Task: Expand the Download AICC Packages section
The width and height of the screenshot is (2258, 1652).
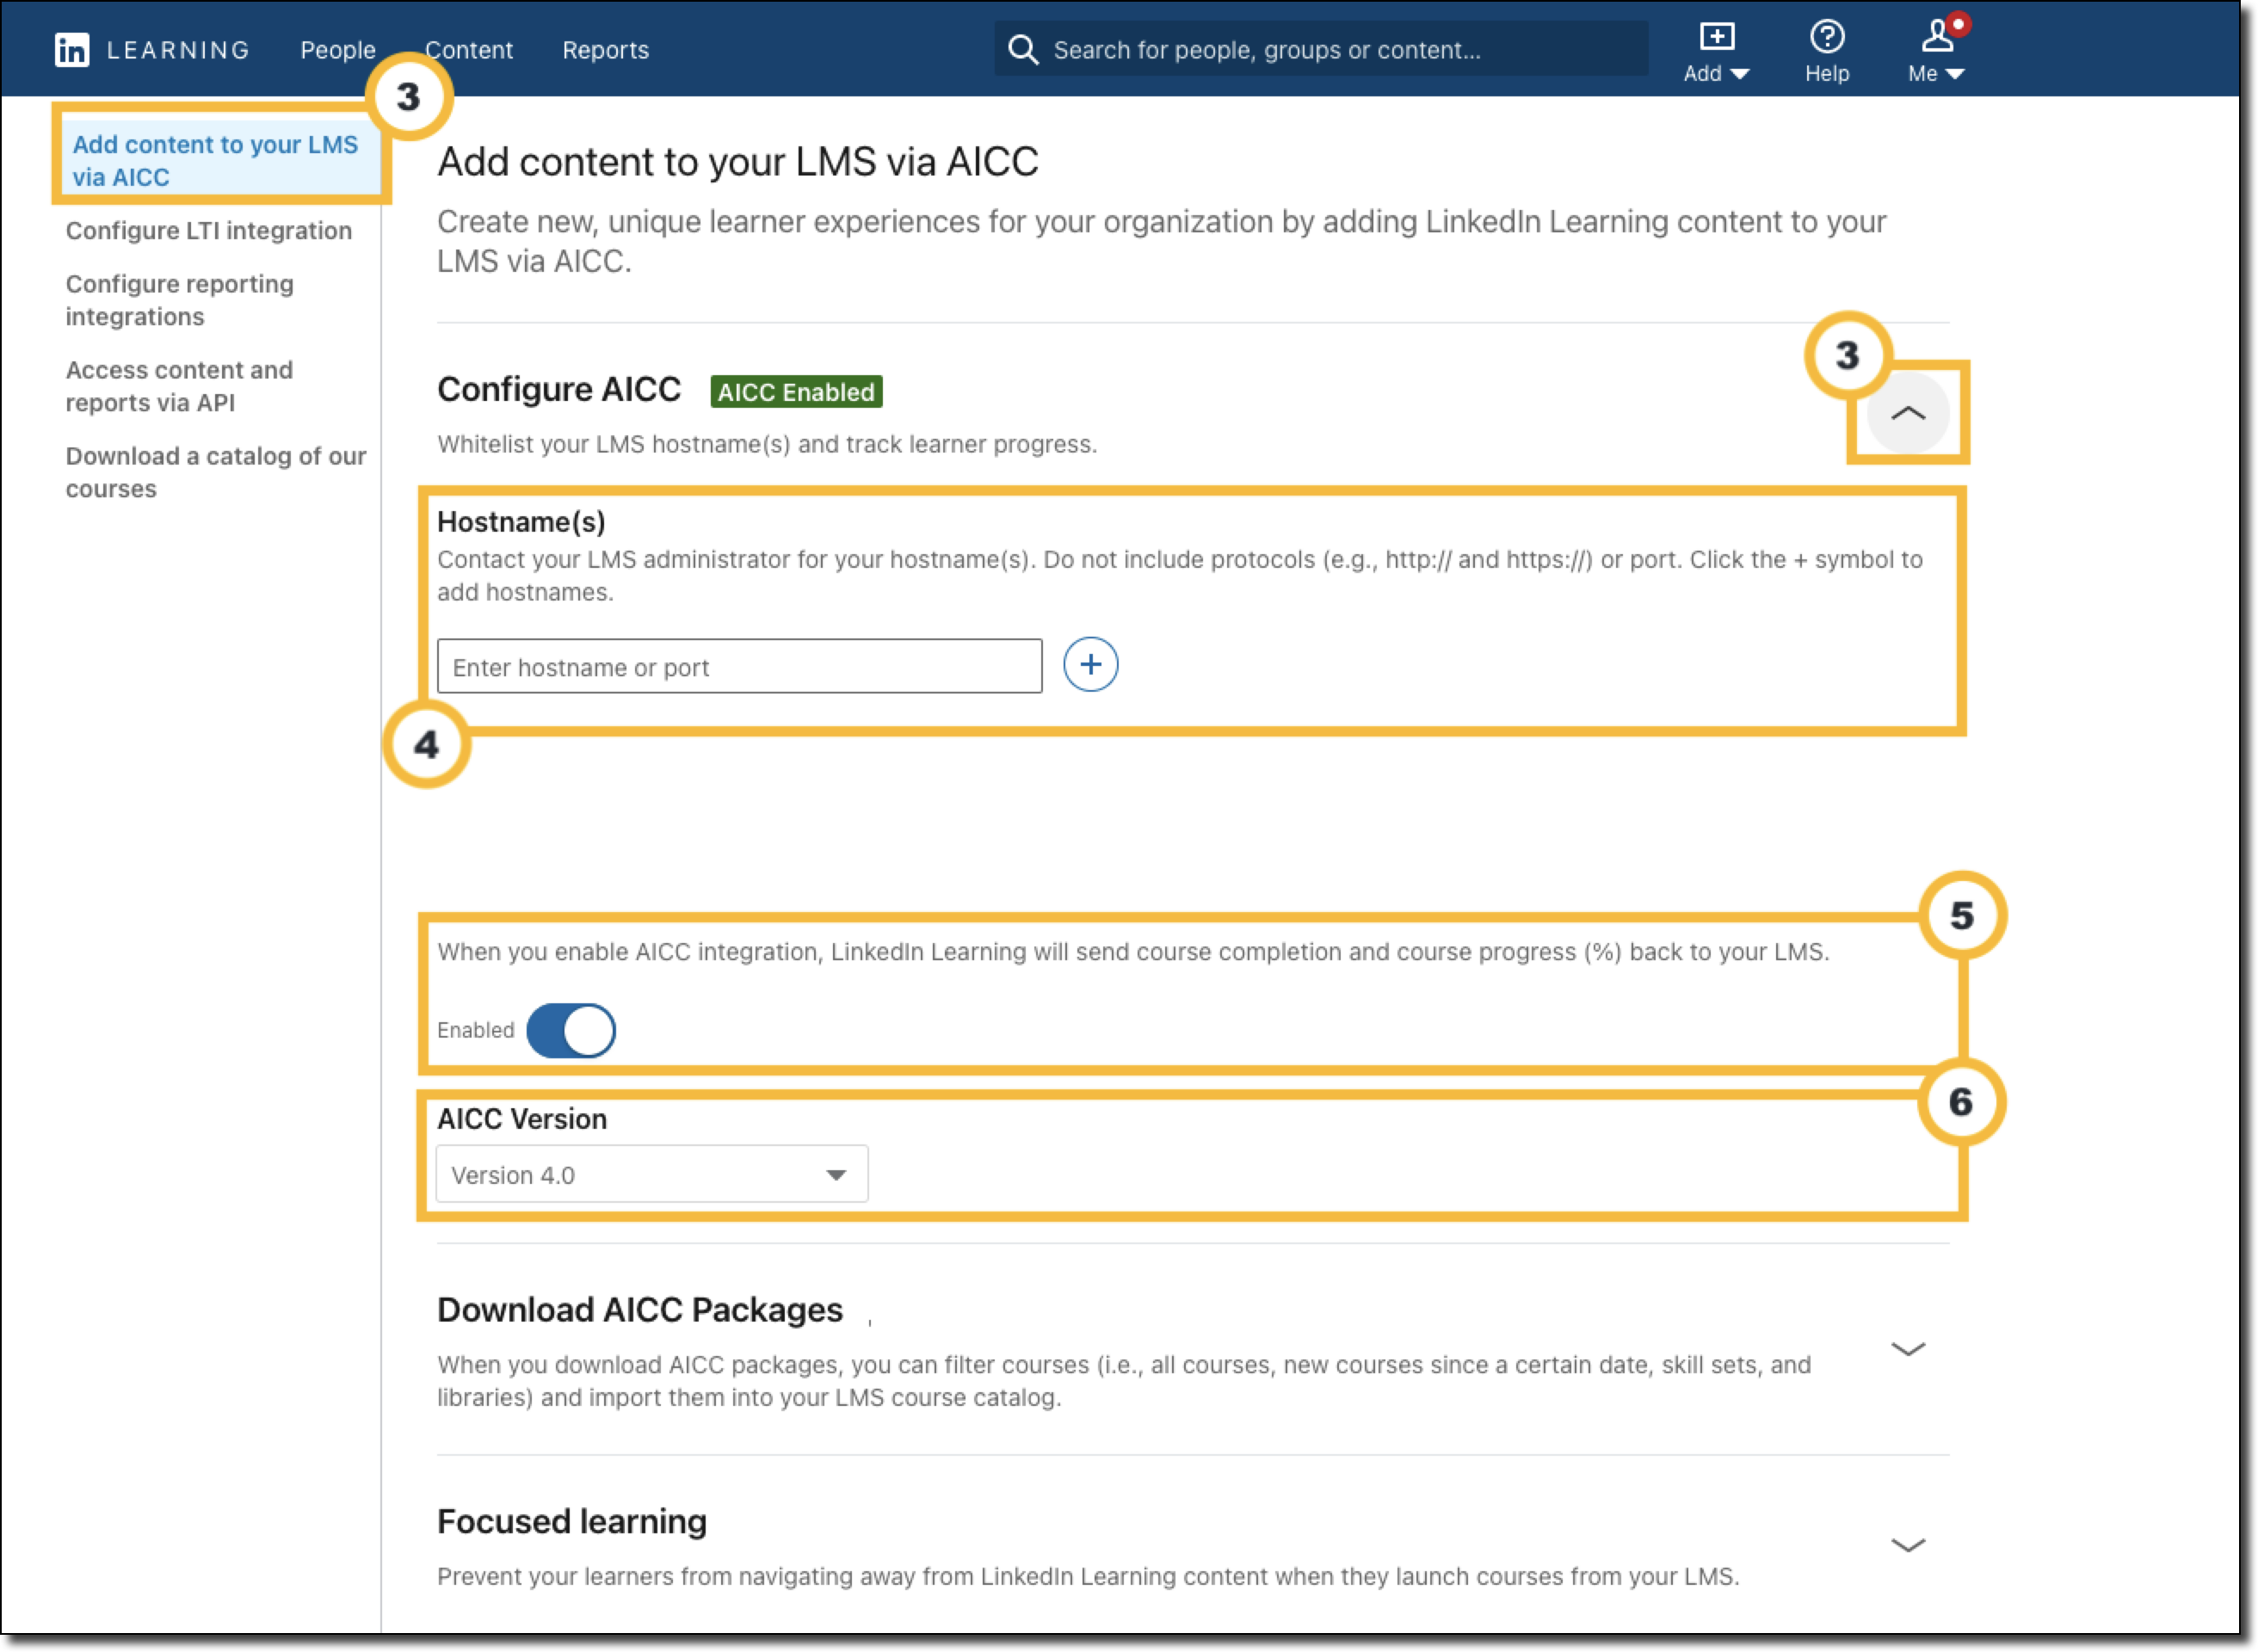Action: (x=1907, y=1350)
